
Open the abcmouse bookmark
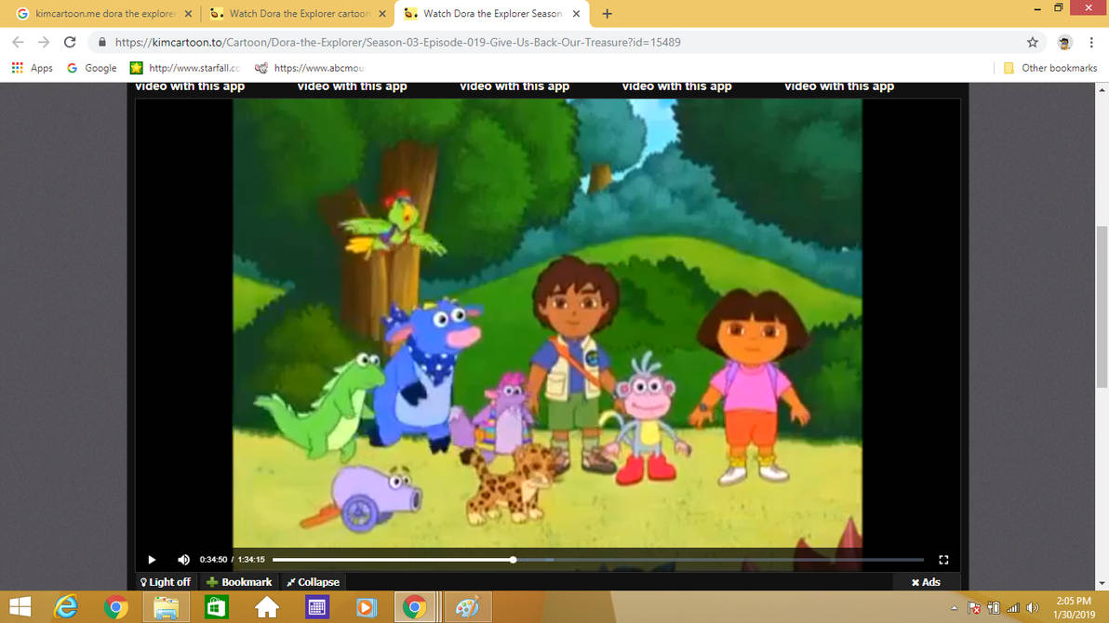[310, 68]
